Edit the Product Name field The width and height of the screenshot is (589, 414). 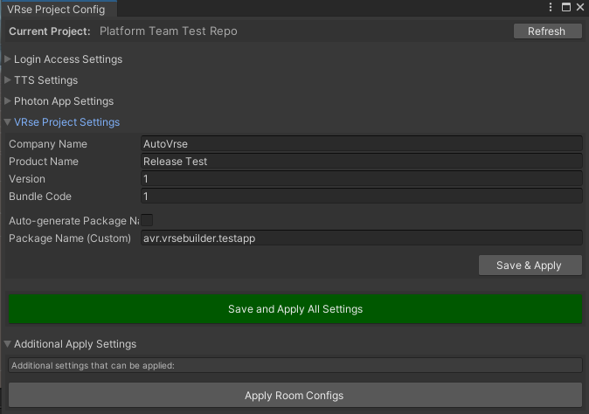362,162
